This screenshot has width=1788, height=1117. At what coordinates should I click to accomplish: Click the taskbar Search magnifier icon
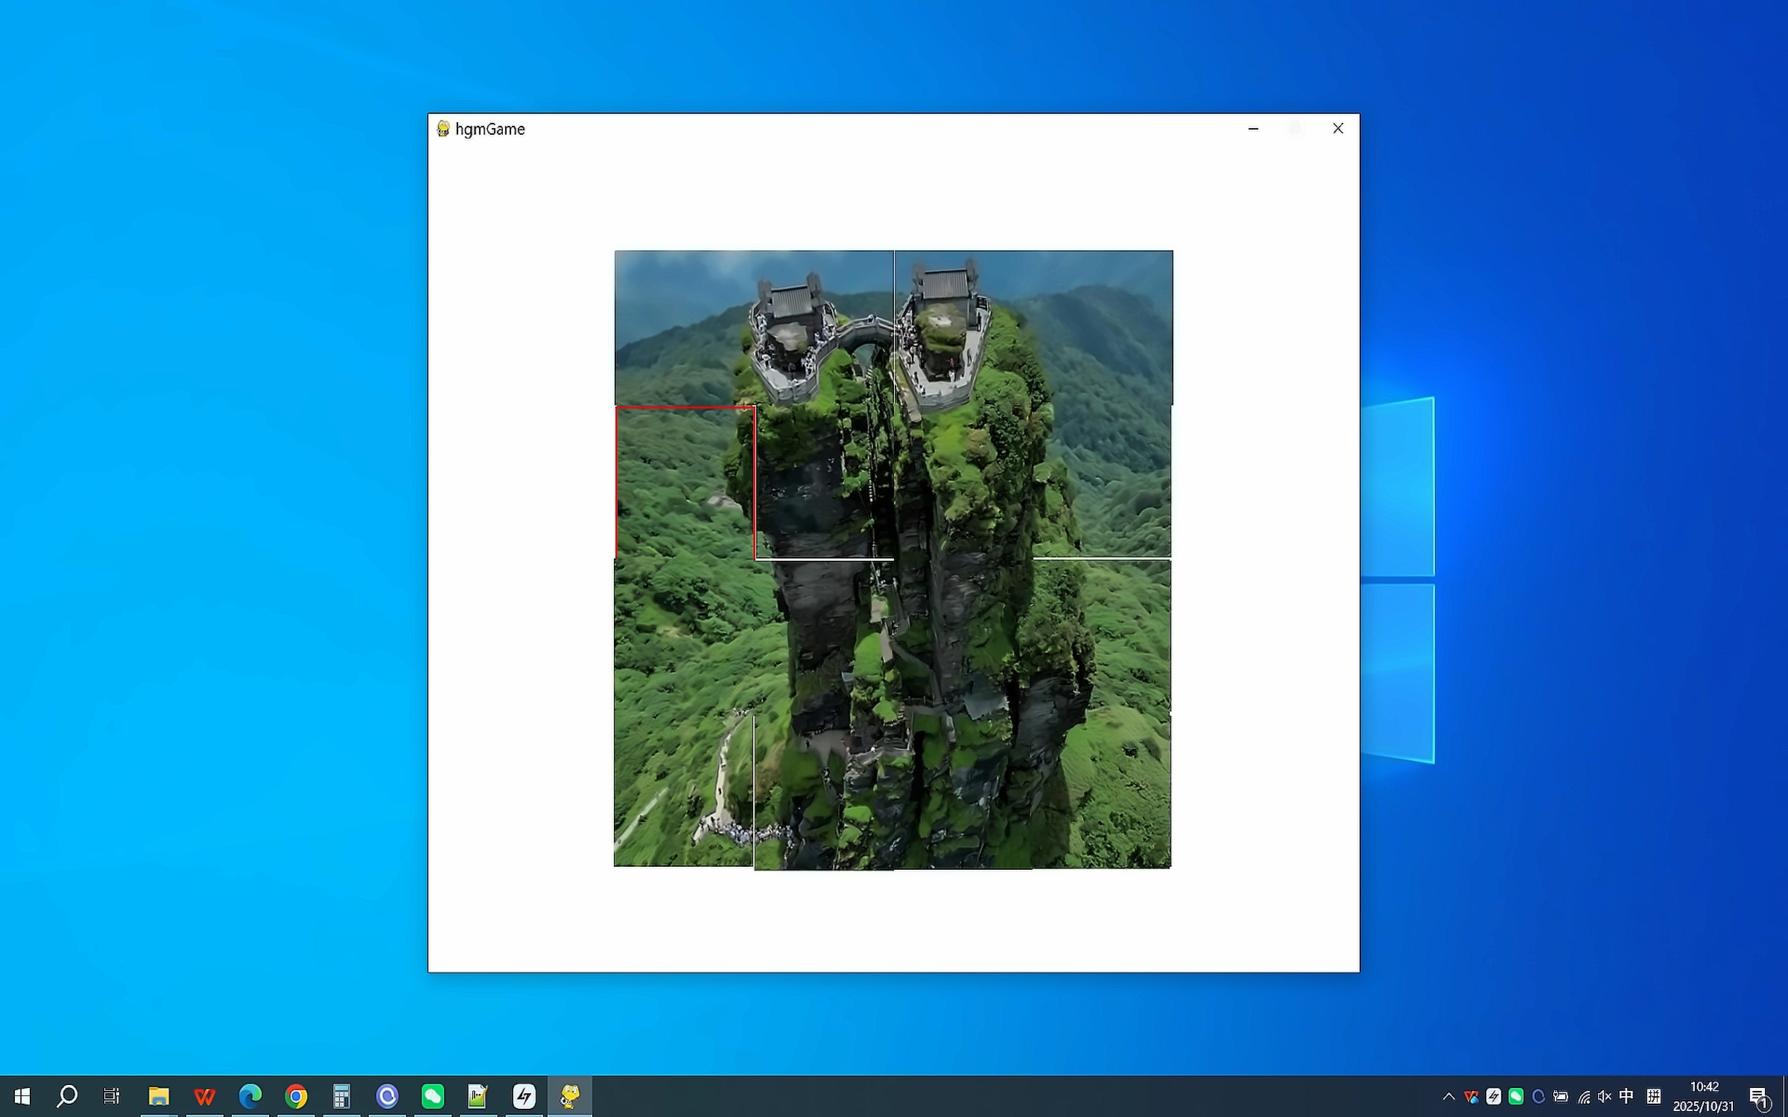point(67,1096)
